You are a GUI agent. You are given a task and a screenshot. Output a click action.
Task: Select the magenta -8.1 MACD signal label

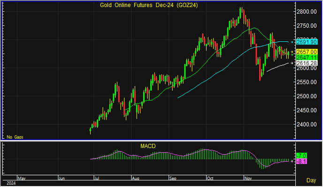coord(301,162)
